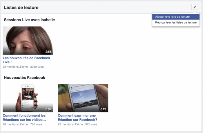
Task: Play the 0:23 phone landscape video thumbnail
Action: [83, 98]
